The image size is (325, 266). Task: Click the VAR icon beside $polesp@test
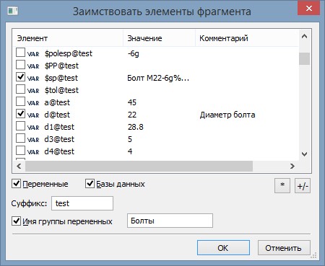(x=33, y=54)
